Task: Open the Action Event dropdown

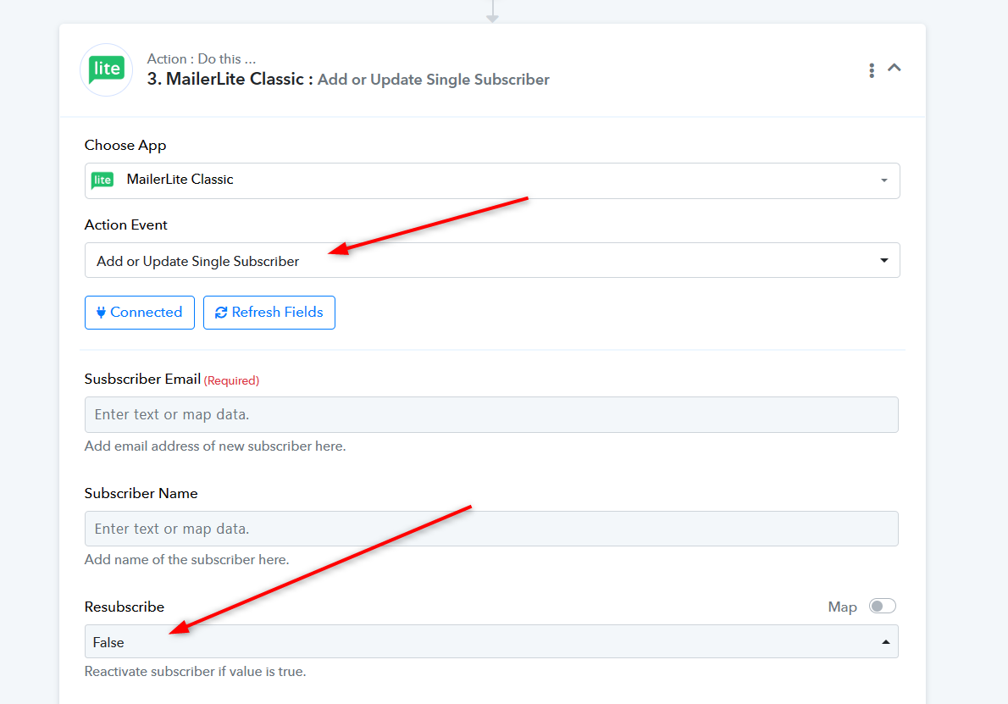Action: (x=492, y=260)
